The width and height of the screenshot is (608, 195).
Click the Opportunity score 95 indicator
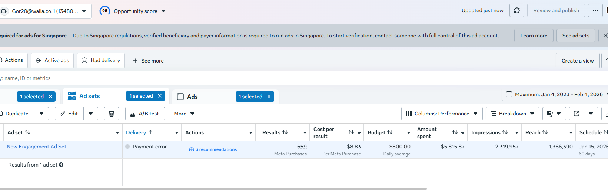pos(105,11)
